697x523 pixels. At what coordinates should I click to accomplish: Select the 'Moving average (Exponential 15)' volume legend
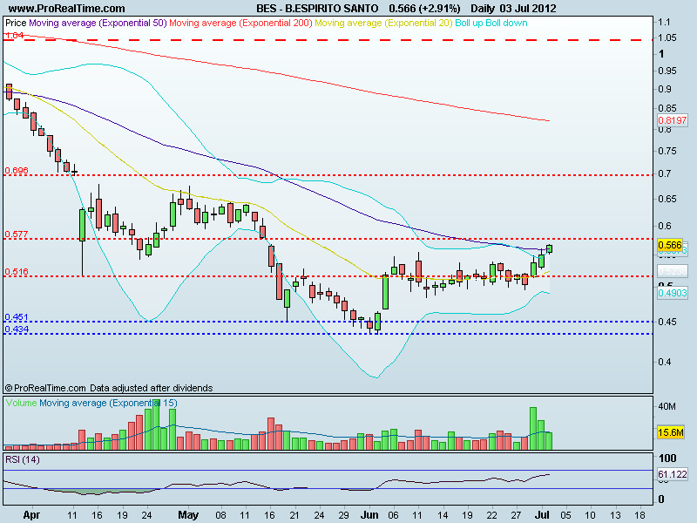tap(108, 403)
